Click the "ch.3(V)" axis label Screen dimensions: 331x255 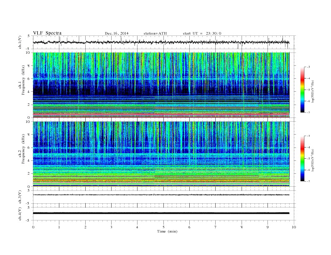pyautogui.click(x=20, y=197)
